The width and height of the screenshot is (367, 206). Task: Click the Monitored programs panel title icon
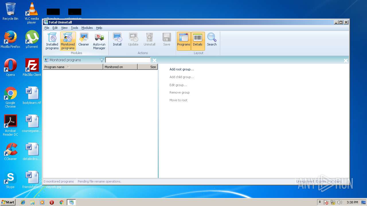pyautogui.click(x=46, y=60)
